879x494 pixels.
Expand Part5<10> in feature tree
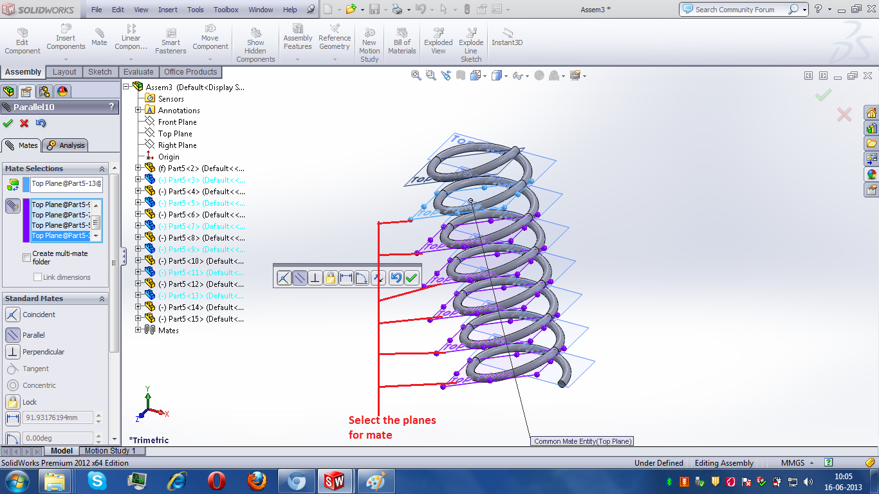(x=138, y=261)
